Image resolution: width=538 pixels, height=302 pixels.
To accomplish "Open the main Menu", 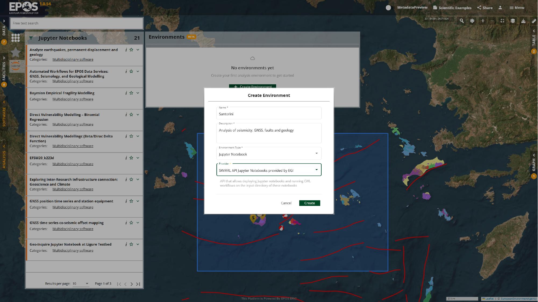I will [x=517, y=8].
